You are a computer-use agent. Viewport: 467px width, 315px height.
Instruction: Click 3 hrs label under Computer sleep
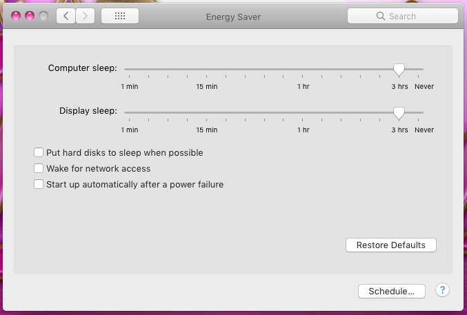pyautogui.click(x=399, y=86)
